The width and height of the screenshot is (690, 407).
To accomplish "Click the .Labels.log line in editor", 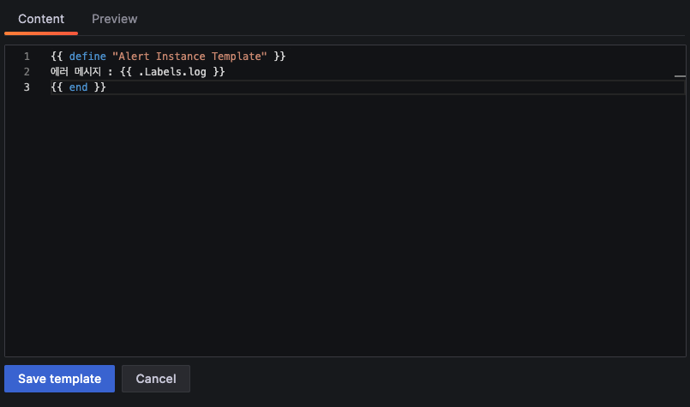I will click(138, 72).
